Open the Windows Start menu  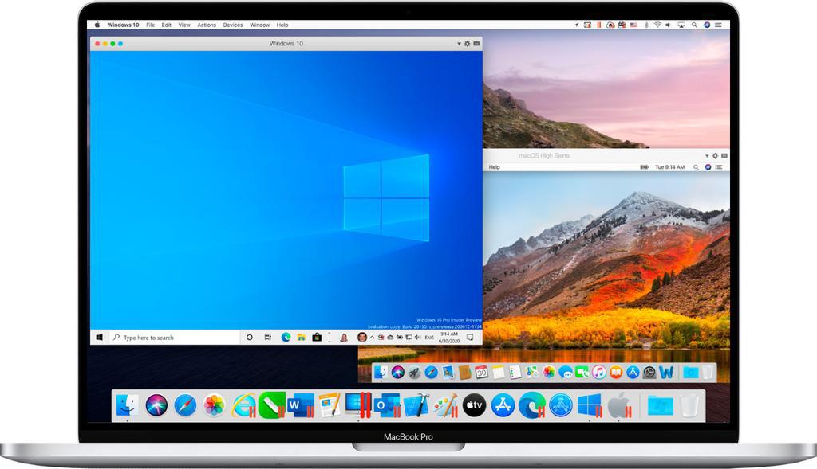point(100,338)
